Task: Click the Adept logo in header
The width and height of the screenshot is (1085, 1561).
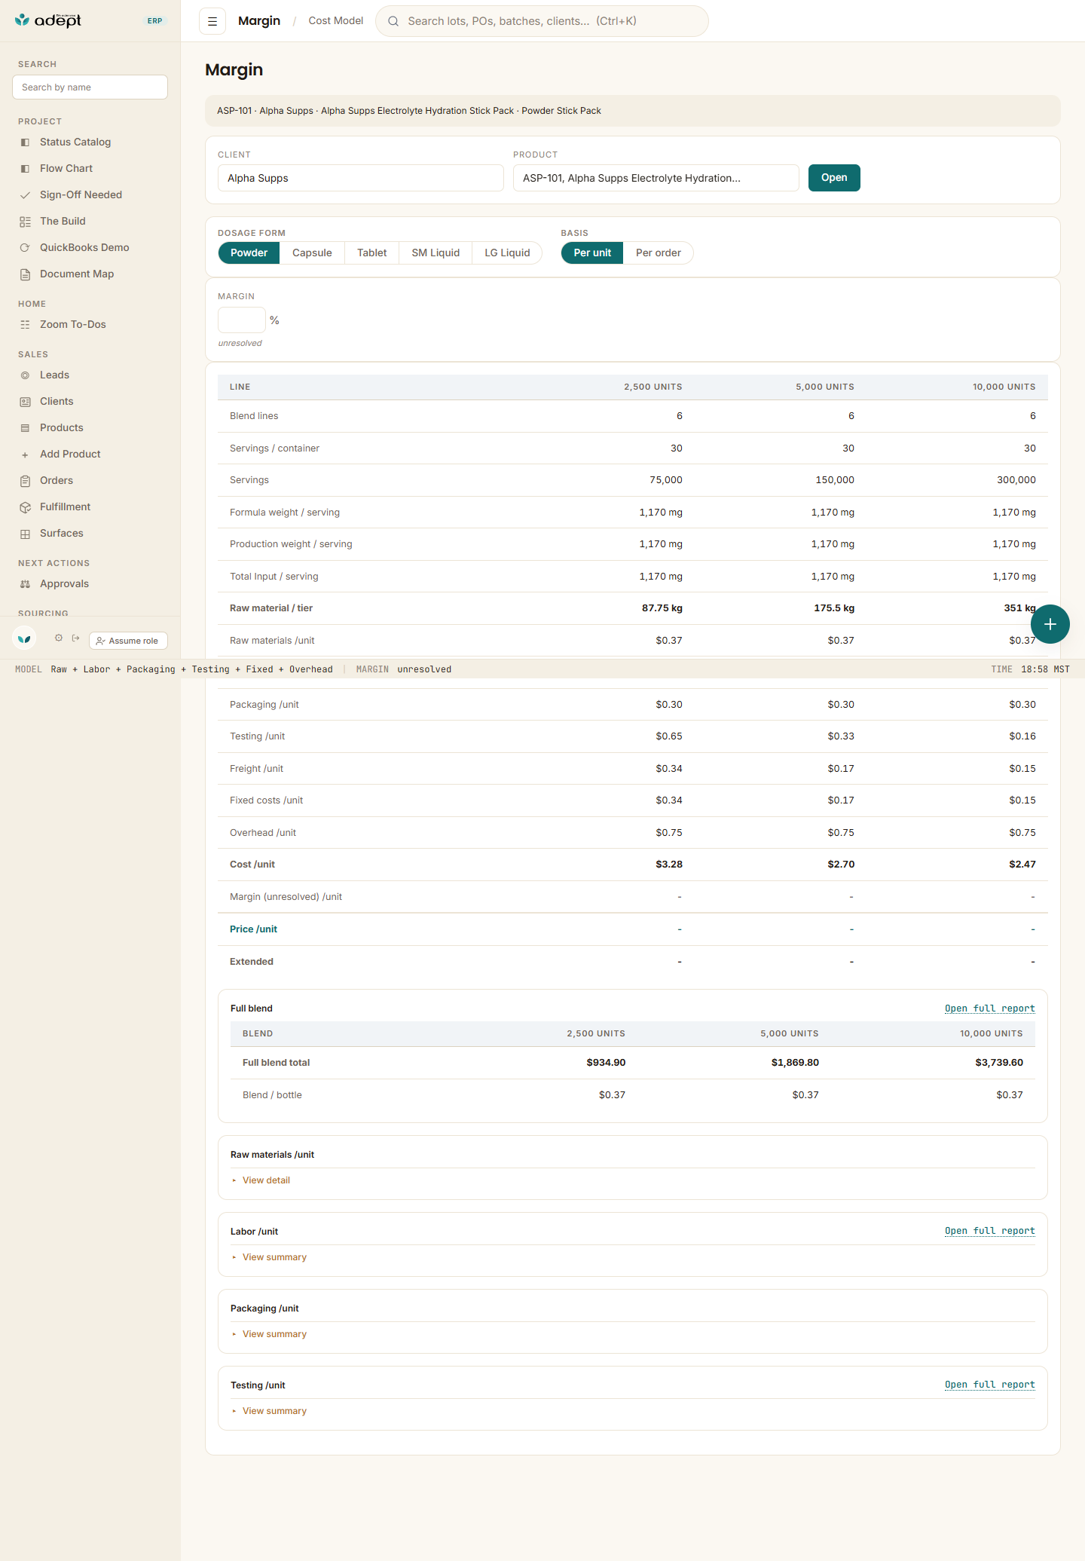Action: [x=48, y=20]
